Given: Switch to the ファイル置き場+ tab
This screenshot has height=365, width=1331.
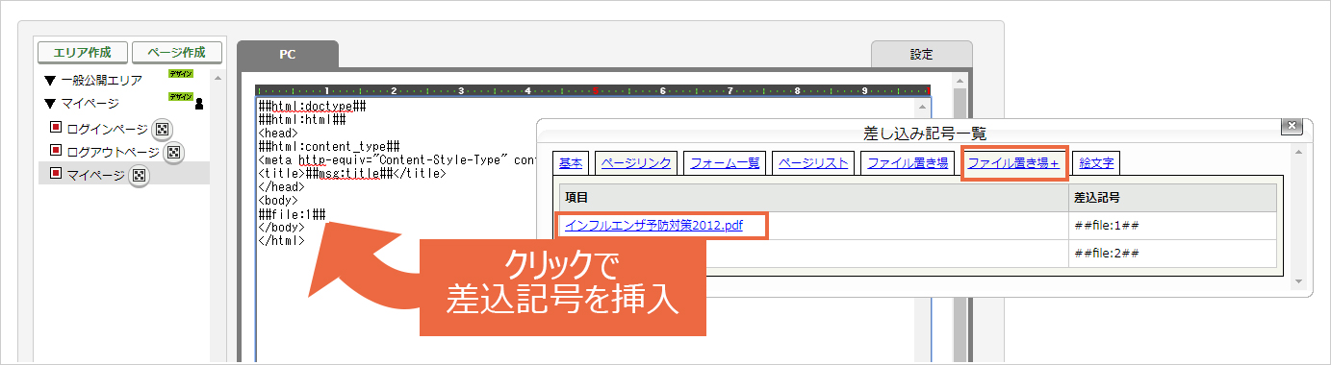Looking at the screenshot, I should tap(1013, 163).
